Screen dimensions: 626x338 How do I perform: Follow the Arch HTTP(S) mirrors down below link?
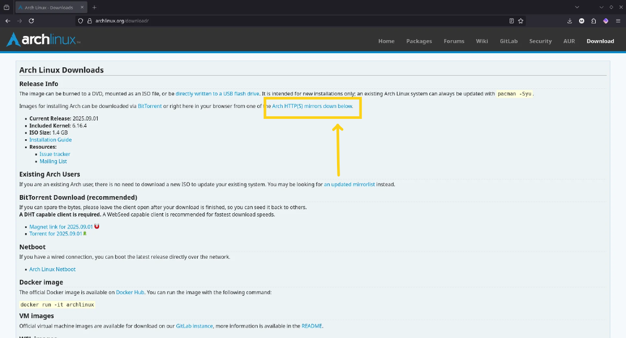[x=312, y=106]
